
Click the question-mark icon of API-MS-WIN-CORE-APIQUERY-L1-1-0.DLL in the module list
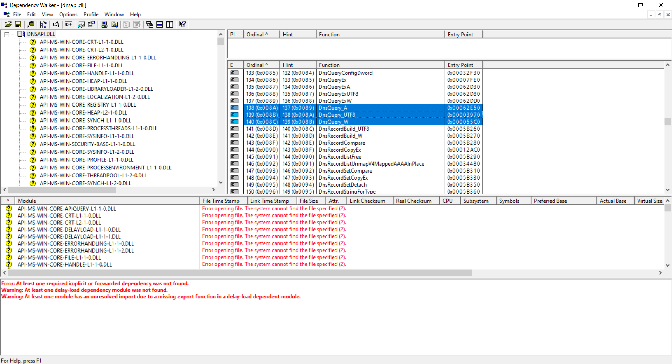tap(9, 209)
